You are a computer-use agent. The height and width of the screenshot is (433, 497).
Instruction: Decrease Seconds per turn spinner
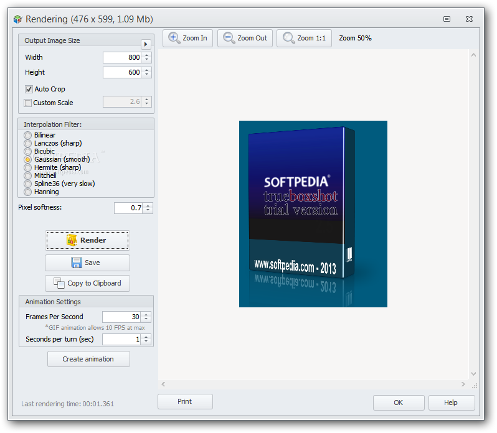tap(146, 342)
